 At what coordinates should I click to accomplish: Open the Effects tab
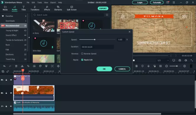(47, 8)
